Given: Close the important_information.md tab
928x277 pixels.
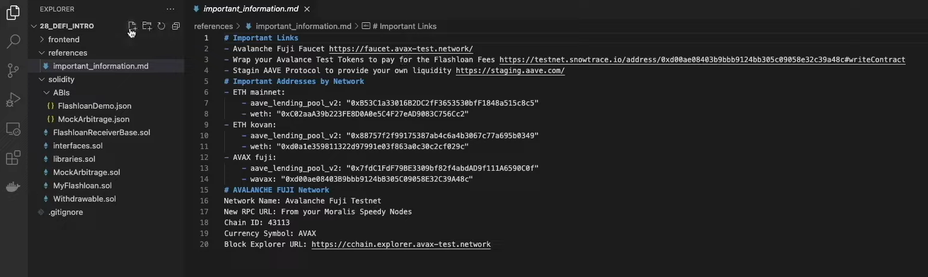Looking at the screenshot, I should click(307, 9).
